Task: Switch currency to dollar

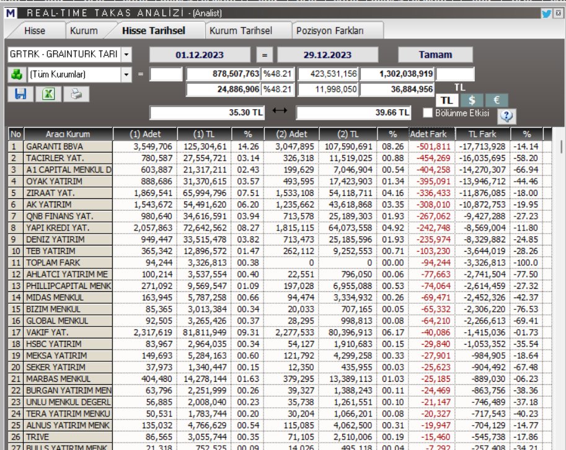Action: [472, 100]
